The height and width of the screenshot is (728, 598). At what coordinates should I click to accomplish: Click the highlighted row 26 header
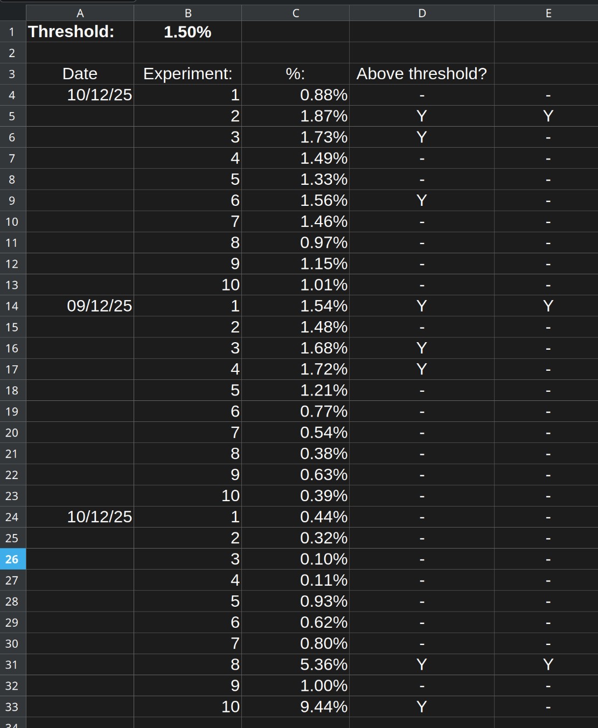tap(12, 559)
